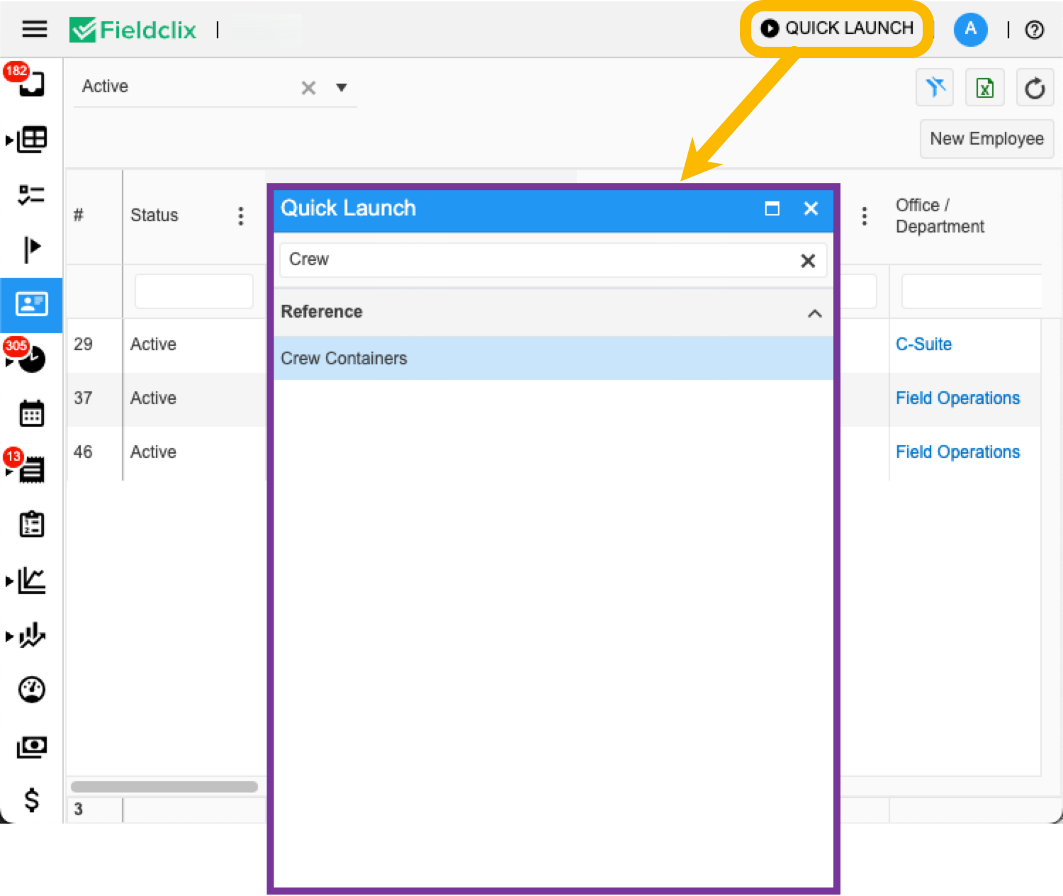
Task: Open the gauge dashboard sidebar icon
Action: tap(31, 689)
